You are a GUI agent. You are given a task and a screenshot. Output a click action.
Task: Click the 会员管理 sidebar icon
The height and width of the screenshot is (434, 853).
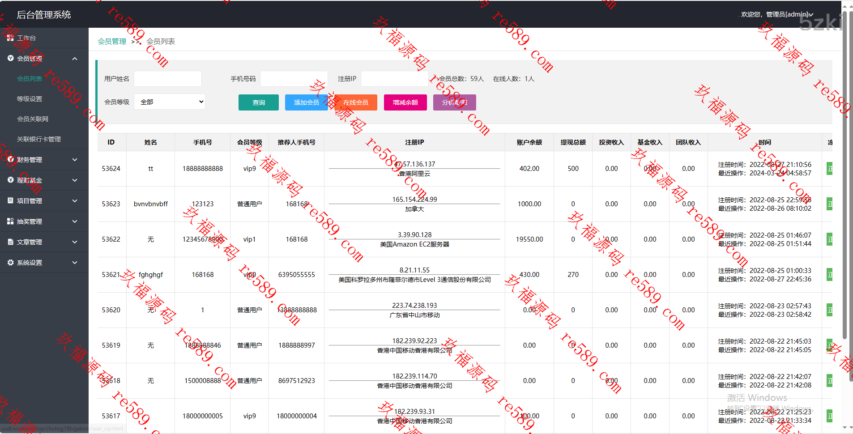pyautogui.click(x=10, y=59)
